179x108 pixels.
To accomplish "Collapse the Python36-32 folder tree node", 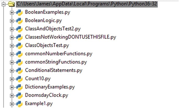I will [3, 4].
